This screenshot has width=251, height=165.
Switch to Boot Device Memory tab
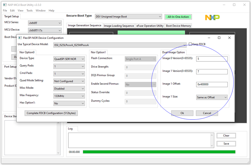point(179,26)
